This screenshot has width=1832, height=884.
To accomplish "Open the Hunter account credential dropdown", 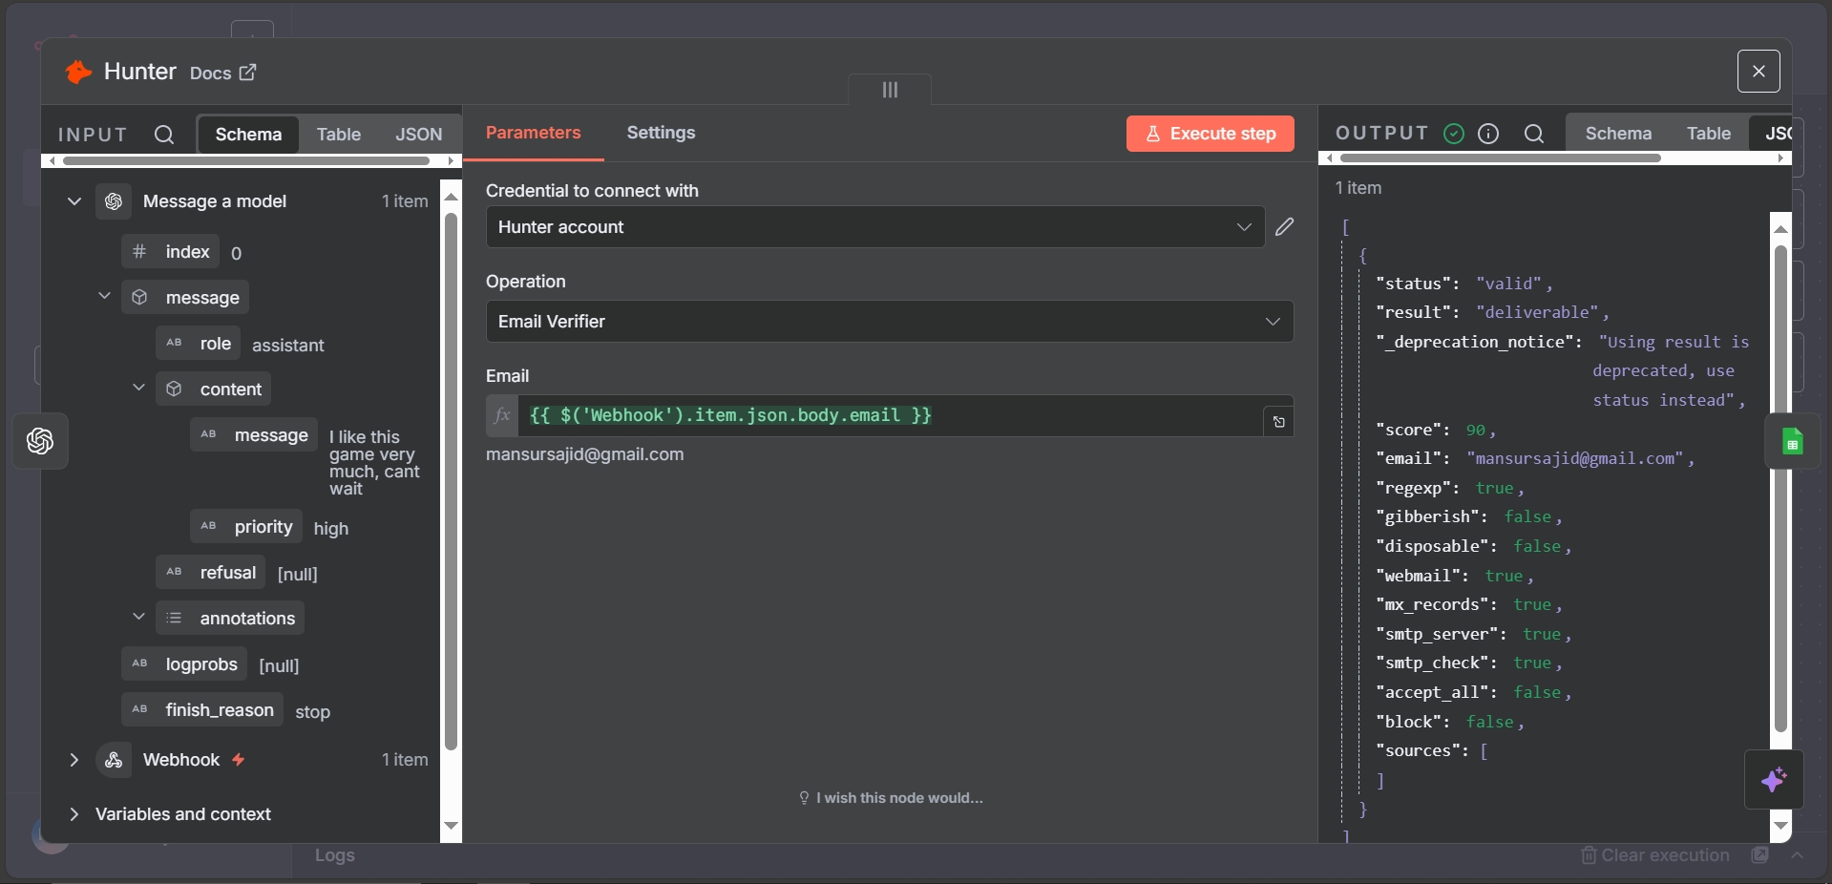I will point(875,227).
